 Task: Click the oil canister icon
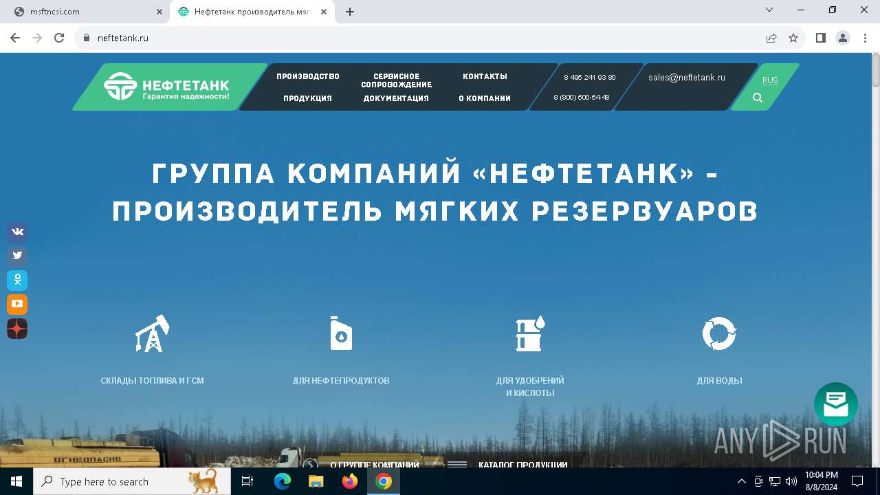pyautogui.click(x=341, y=333)
